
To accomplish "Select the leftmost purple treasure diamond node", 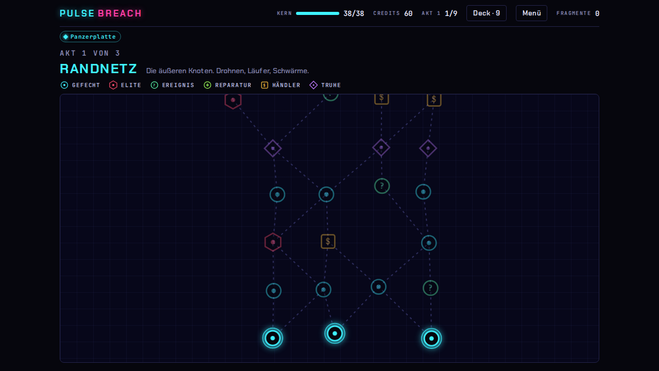I will coord(273,148).
